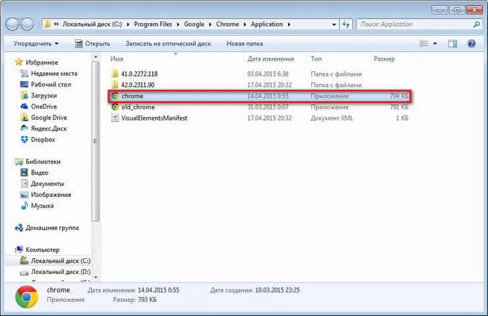Click the navigation pane scrollbar thumb

coord(96,142)
